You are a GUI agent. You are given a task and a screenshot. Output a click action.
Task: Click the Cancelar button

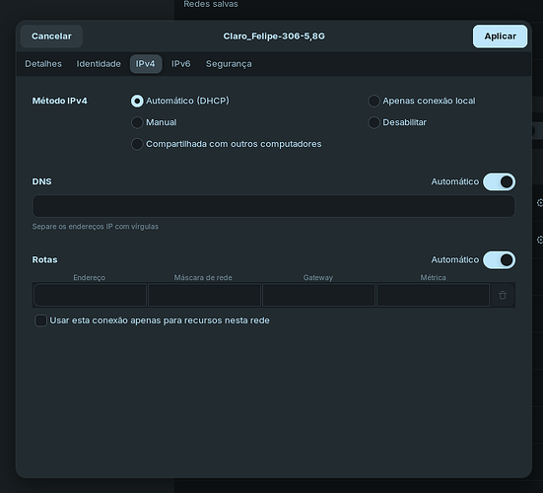[51, 36]
